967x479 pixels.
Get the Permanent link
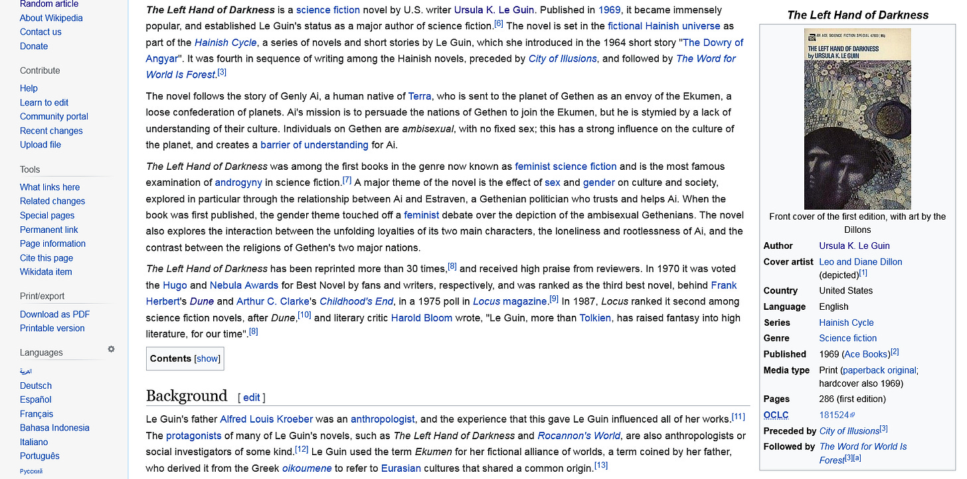49,230
